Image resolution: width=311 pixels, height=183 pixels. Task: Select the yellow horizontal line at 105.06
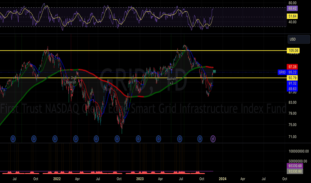tap(143, 51)
